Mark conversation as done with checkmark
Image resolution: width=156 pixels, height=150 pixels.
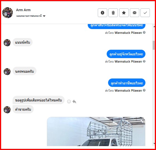coord(145,13)
